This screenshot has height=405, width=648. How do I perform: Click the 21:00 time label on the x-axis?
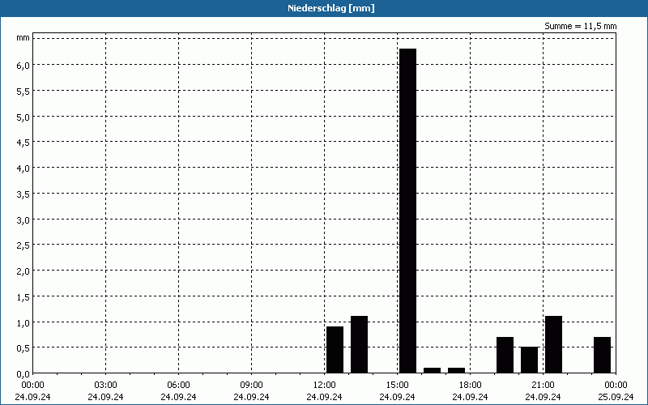(x=543, y=386)
